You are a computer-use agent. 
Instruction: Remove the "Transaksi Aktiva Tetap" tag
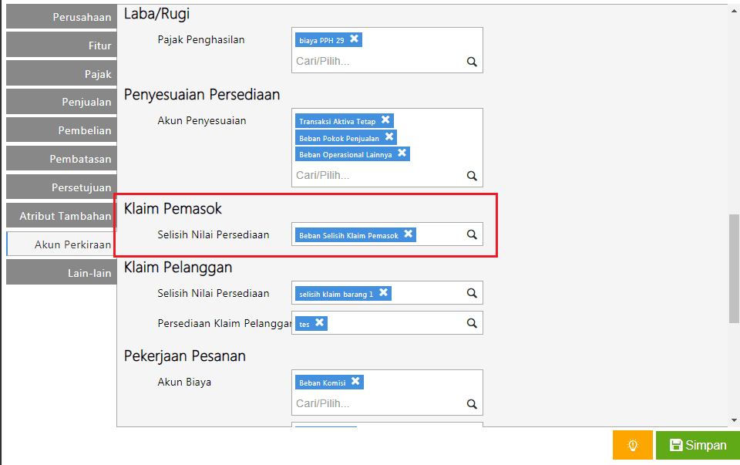[388, 120]
